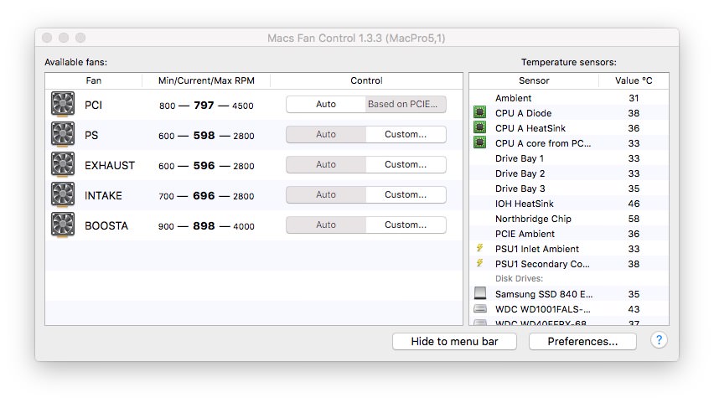The height and width of the screenshot is (403, 714).
Task: Open help with the question mark button
Action: [659, 340]
